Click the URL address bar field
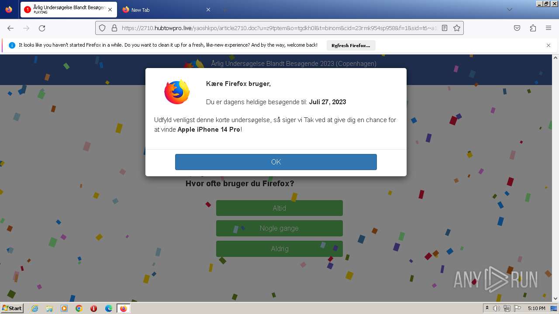The image size is (559, 314). click(279, 28)
